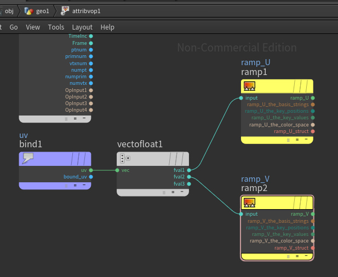This screenshot has height=277, width=338.
Task: Click the attribvop1 path icon
Action: pos(65,11)
